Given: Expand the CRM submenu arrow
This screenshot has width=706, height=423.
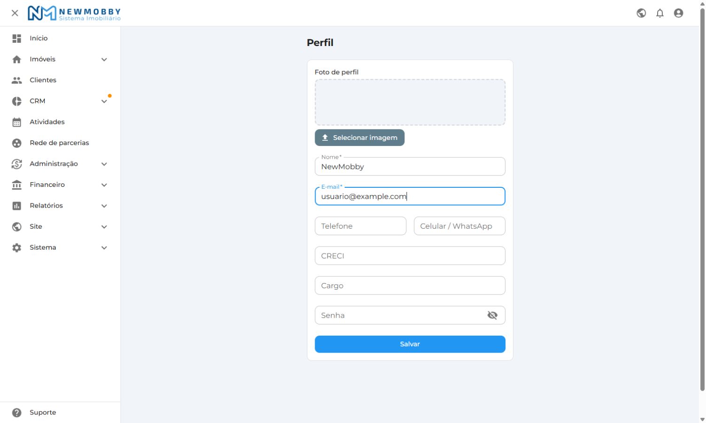Looking at the screenshot, I should (104, 101).
